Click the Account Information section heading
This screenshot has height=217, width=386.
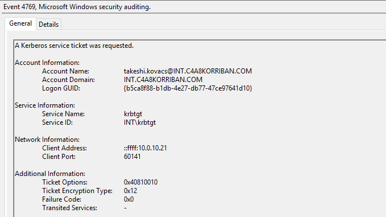click(x=47, y=63)
